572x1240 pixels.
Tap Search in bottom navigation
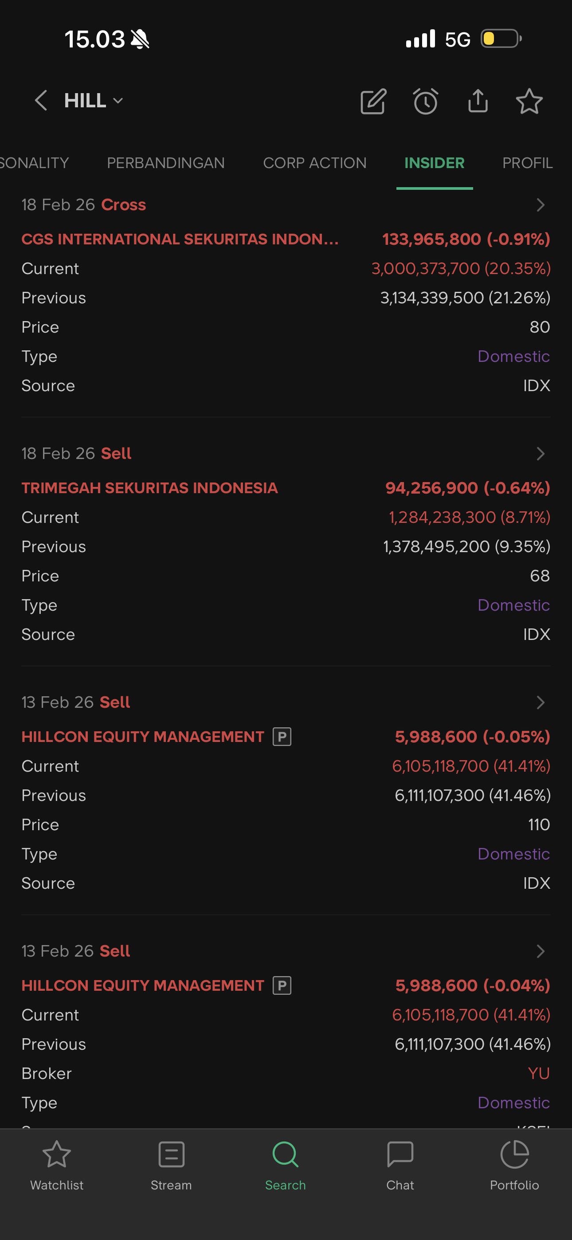286,1164
